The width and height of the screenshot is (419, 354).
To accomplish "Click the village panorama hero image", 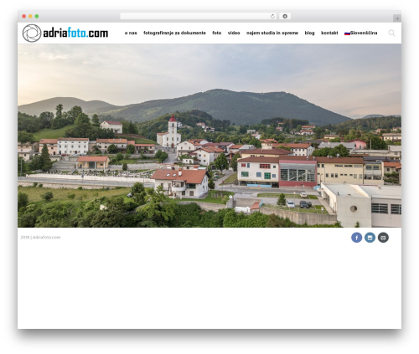I will tap(209, 136).
